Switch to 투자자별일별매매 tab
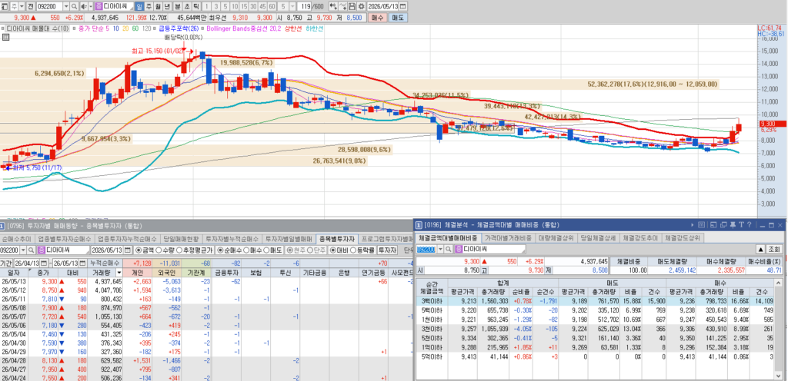Image resolution: width=788 pixels, height=381 pixels. [x=288, y=239]
